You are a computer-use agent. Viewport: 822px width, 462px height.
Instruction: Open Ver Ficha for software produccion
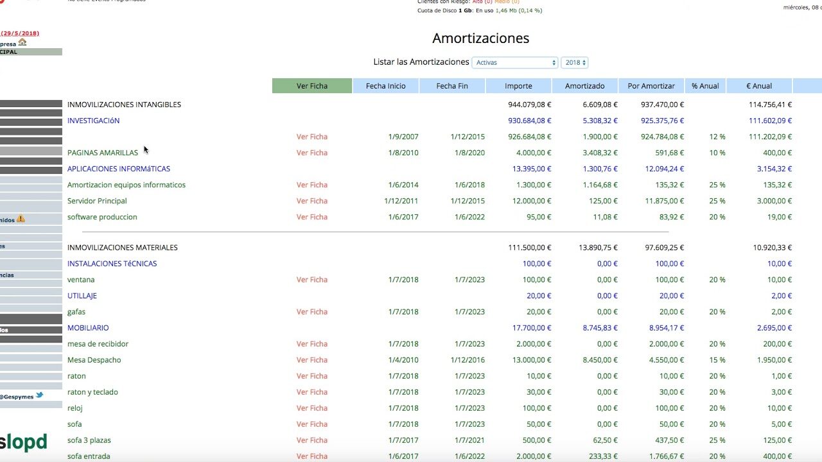click(312, 217)
